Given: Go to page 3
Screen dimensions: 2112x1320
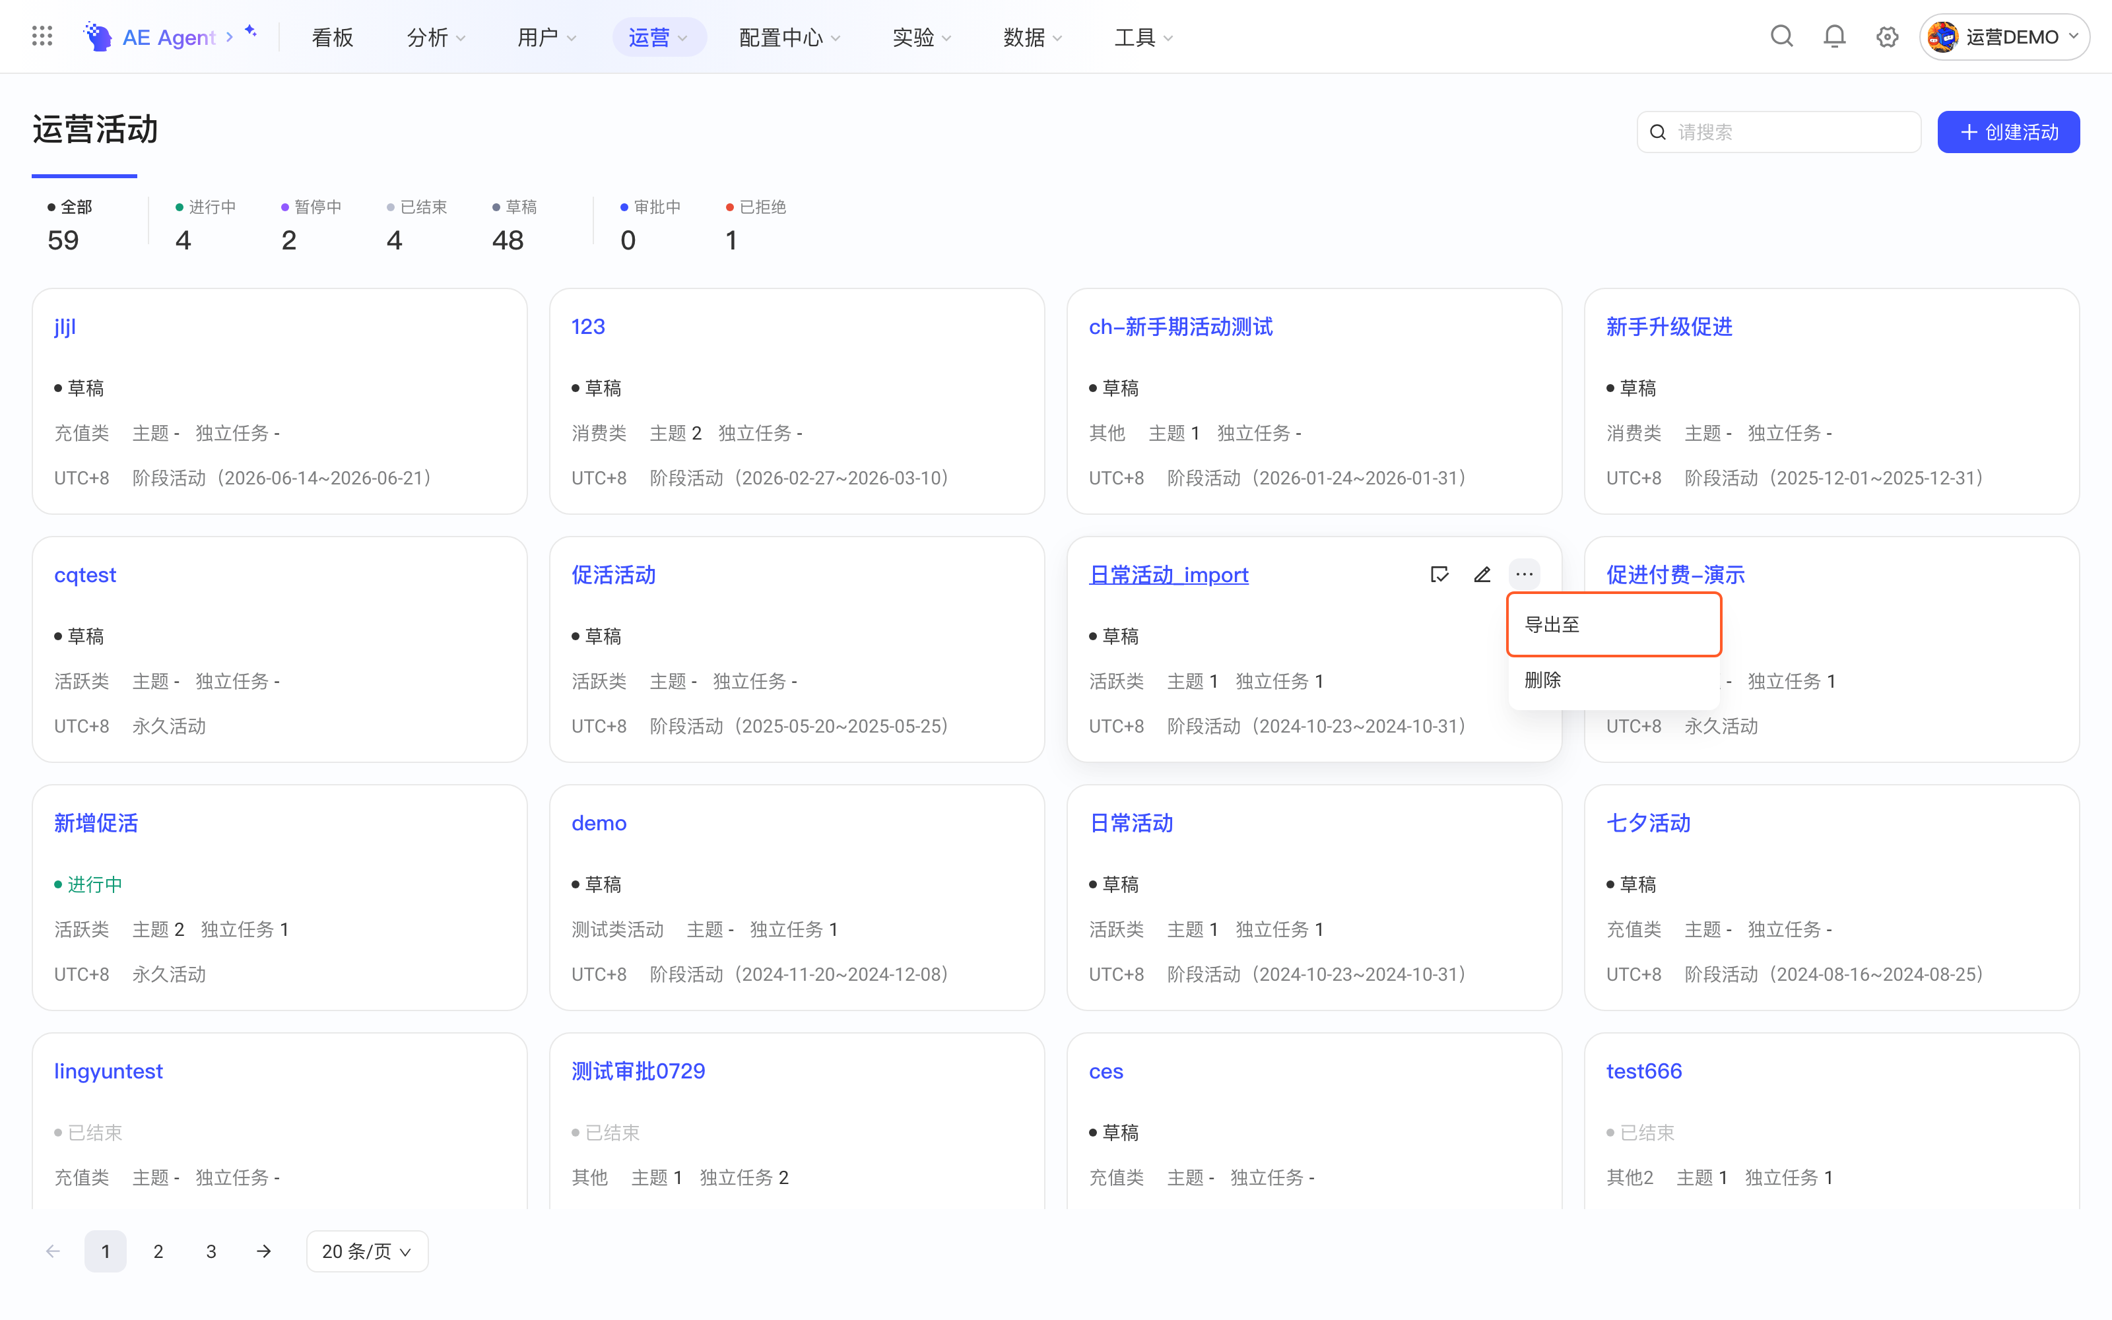Looking at the screenshot, I should pyautogui.click(x=211, y=1251).
